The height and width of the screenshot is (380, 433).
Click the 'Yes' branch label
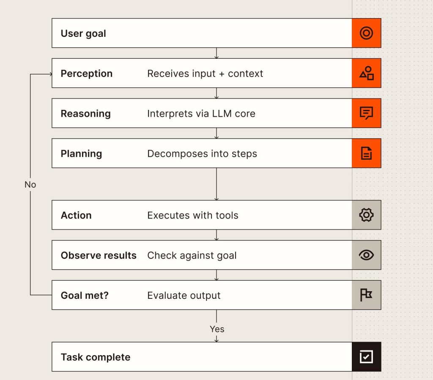click(217, 329)
